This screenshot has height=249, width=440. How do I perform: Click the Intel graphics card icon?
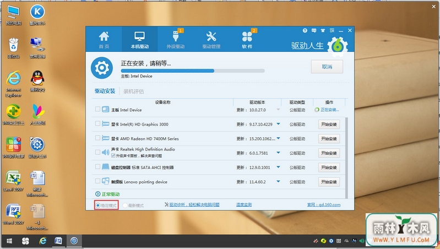tap(106, 123)
